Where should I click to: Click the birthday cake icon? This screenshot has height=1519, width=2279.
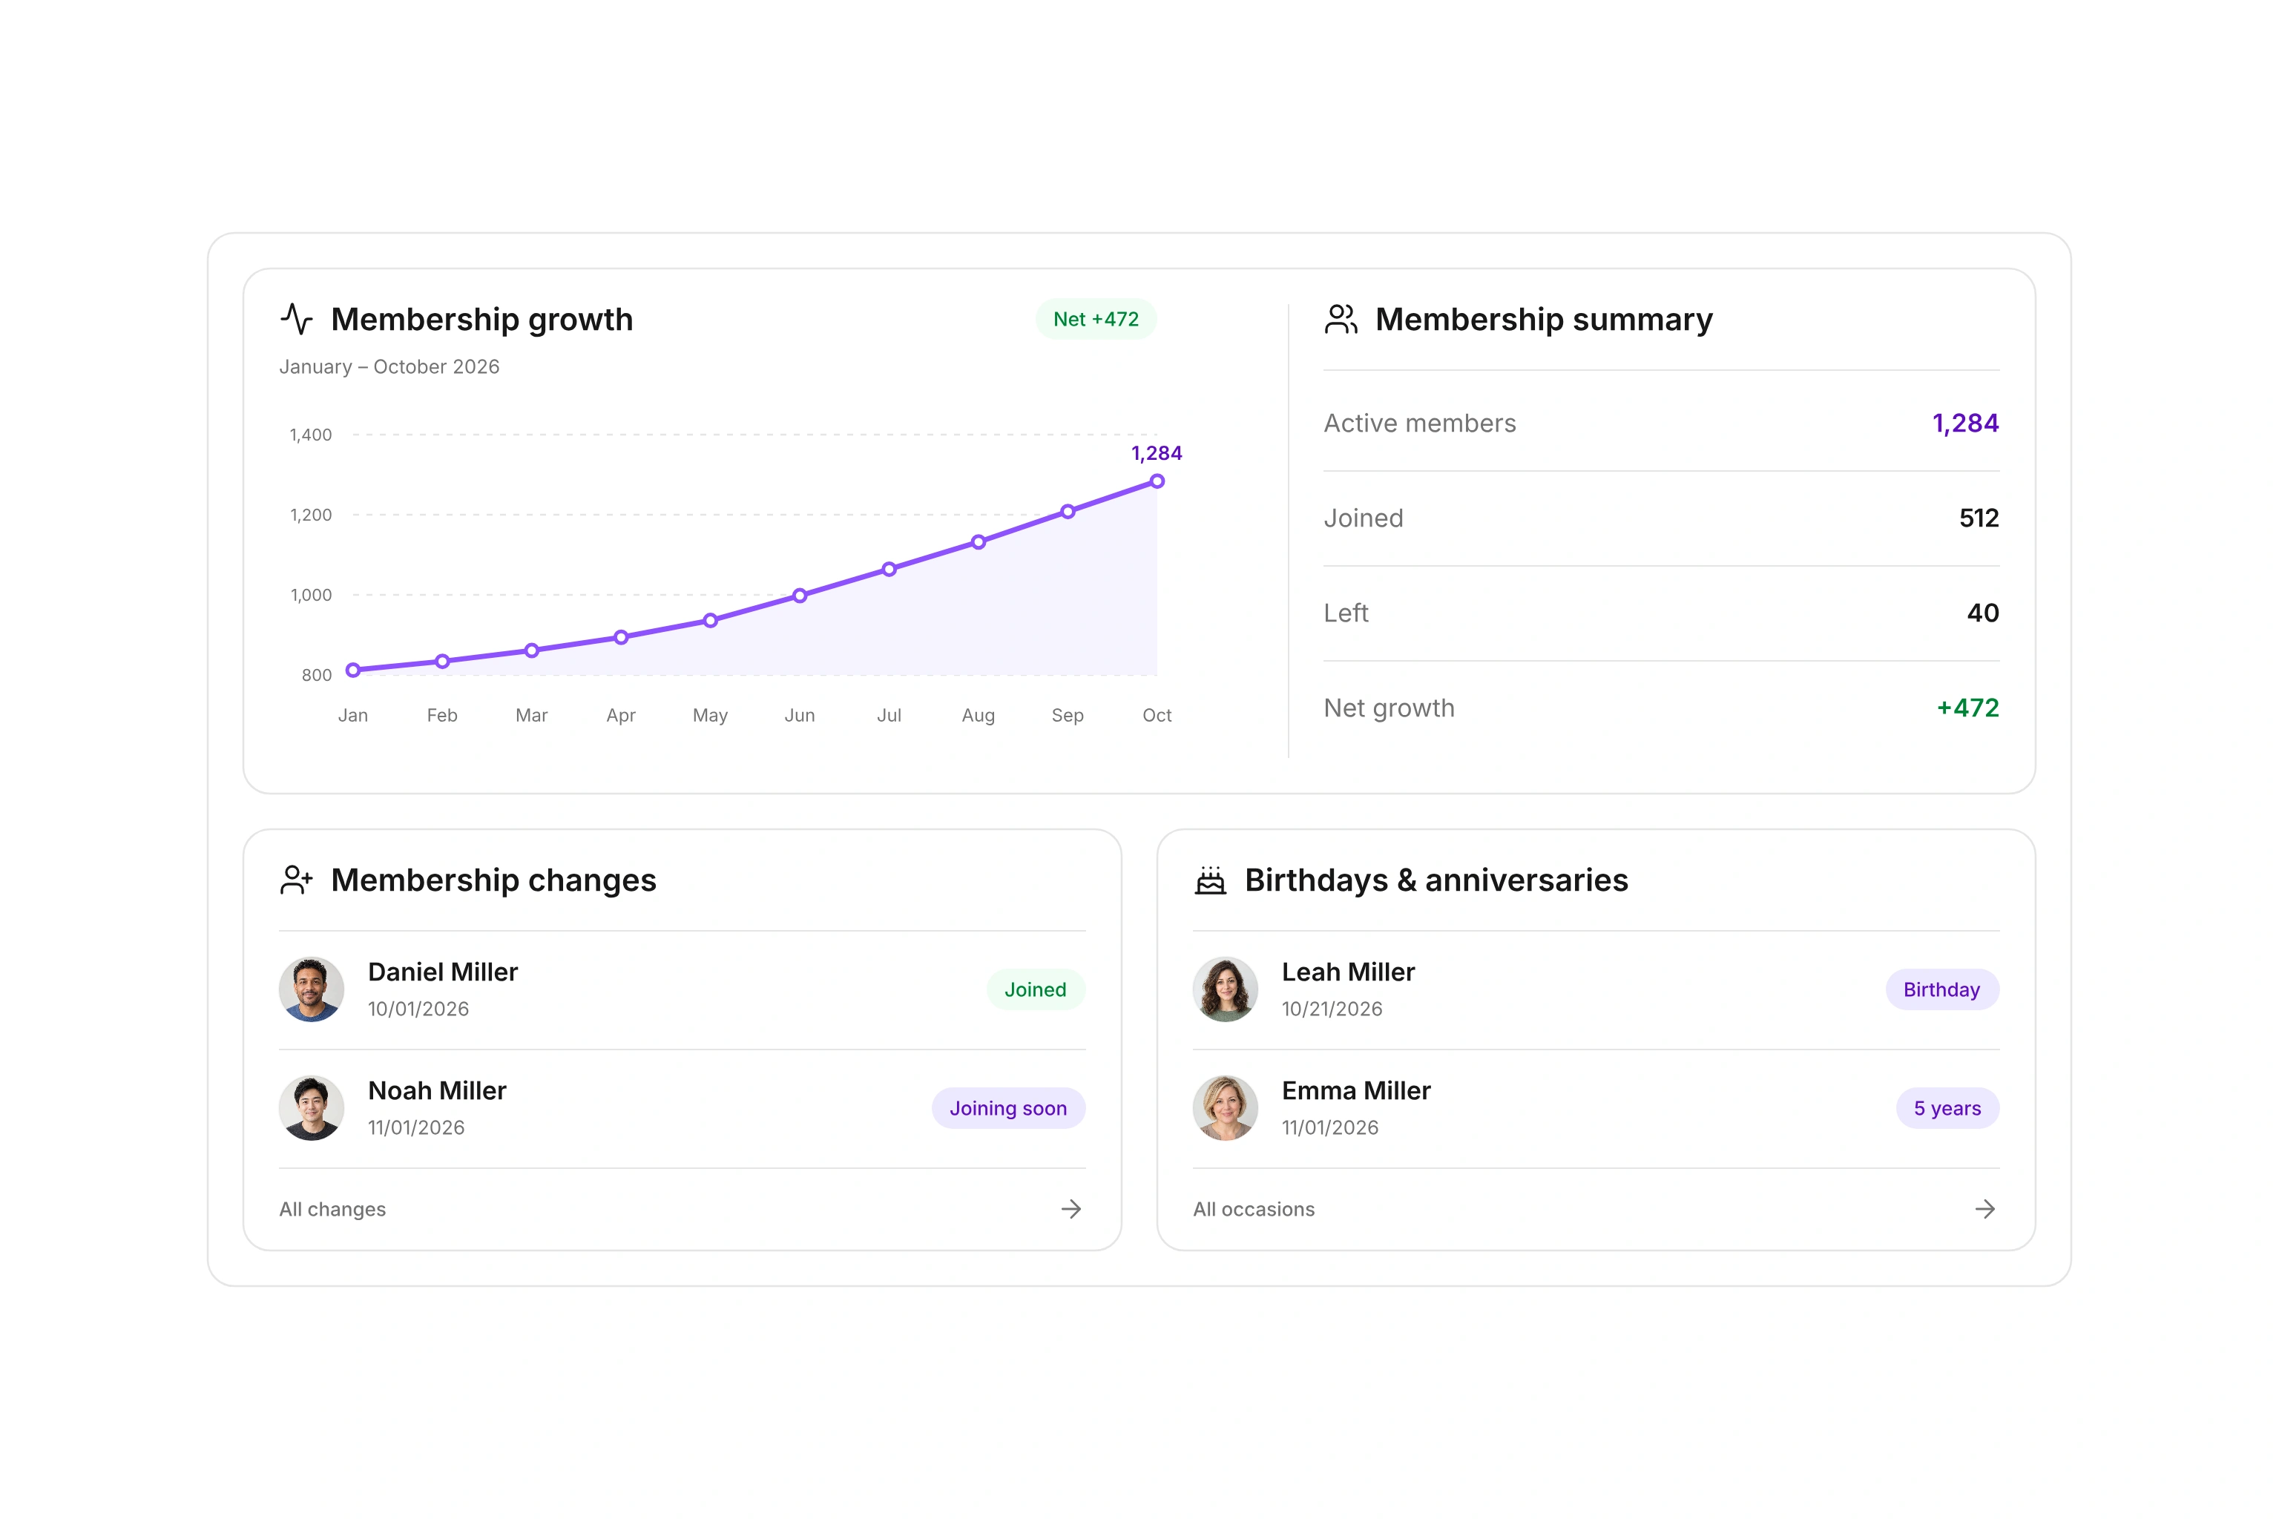pos(1210,880)
